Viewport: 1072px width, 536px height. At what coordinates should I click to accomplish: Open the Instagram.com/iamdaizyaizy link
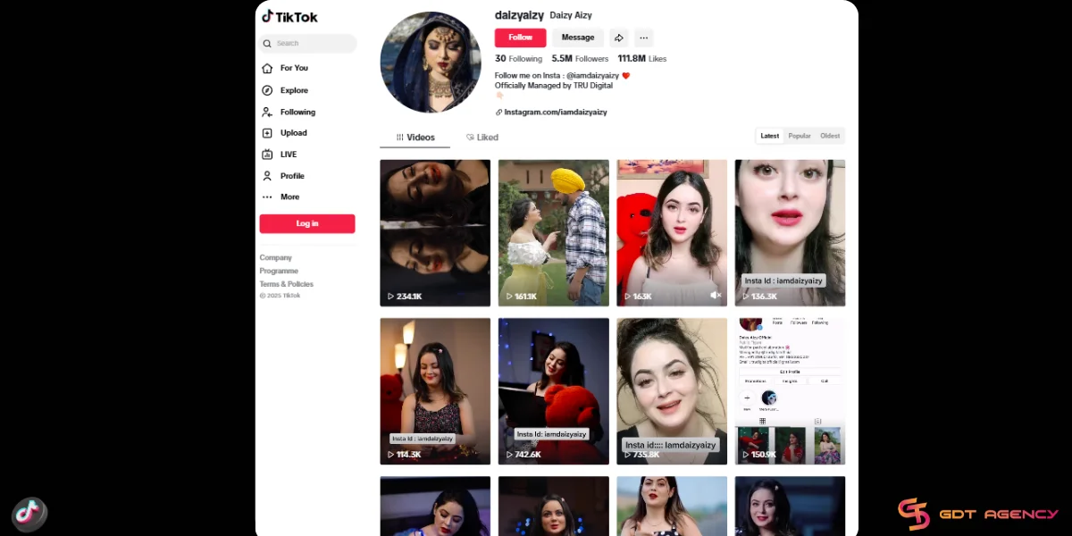(x=552, y=113)
